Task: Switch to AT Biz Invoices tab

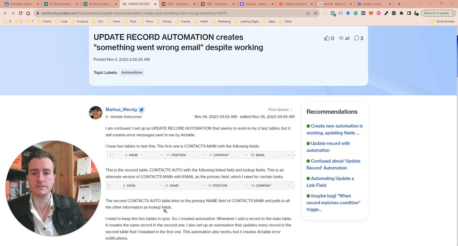Action: (100, 4)
